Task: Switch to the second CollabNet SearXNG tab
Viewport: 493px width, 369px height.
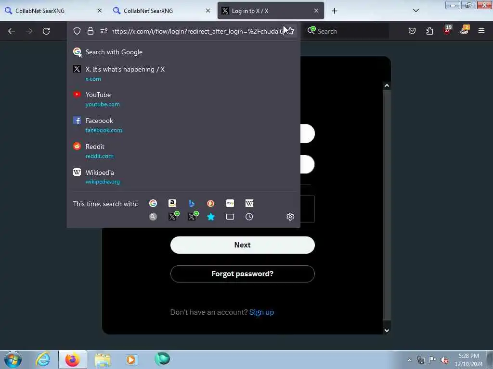Action: (162, 11)
